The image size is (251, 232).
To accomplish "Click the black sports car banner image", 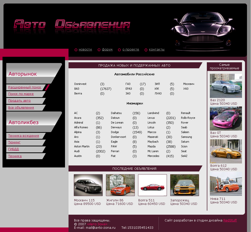I will pyautogui.click(x=203, y=31).
